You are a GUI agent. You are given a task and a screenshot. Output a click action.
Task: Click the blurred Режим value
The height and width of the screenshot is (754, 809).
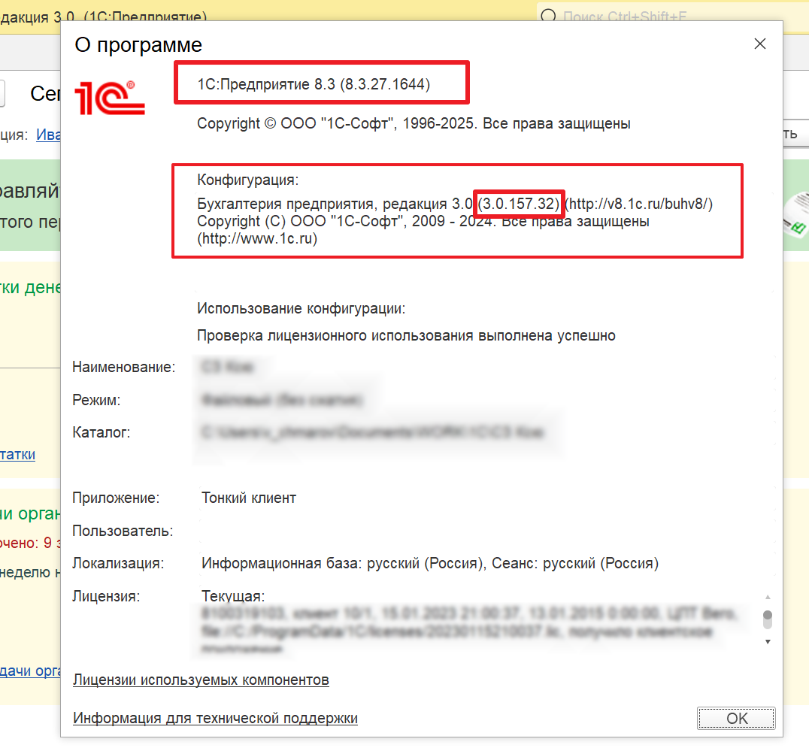click(x=282, y=401)
